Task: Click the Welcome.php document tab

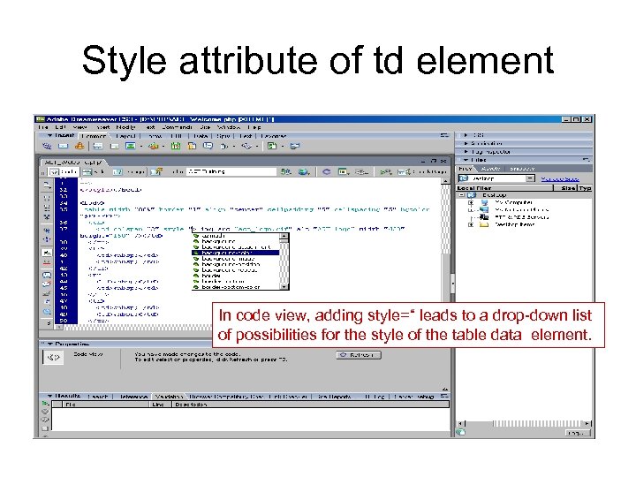Action: click(73, 163)
